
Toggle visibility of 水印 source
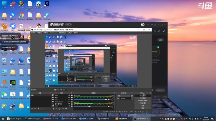[x=69, y=95]
